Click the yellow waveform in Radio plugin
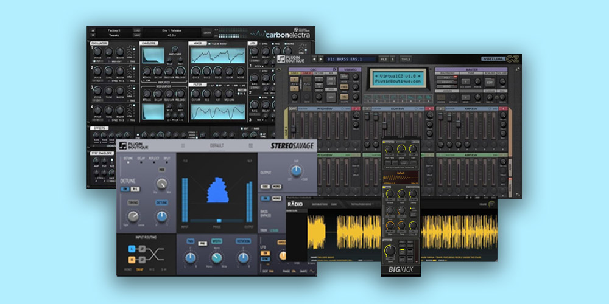This screenshot has width=609, height=304. click(401, 232)
